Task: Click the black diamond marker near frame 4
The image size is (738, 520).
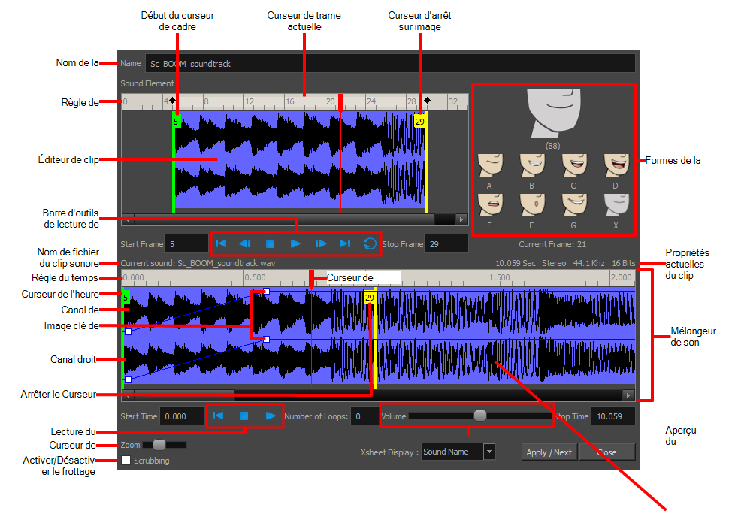Action: coord(172,100)
